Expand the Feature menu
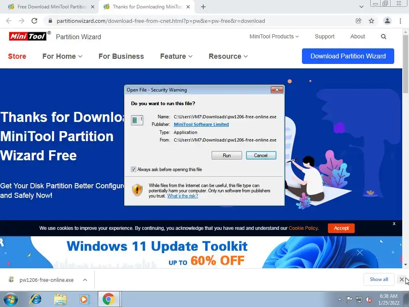This screenshot has width=409, height=307. click(176, 56)
